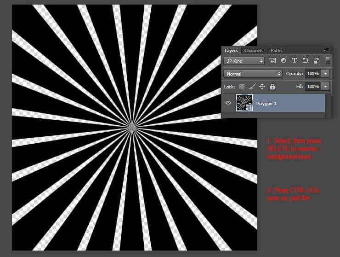Viewport: 340px width, 257px height.
Task: Filter layers by shape layers icon
Action: pos(306,61)
